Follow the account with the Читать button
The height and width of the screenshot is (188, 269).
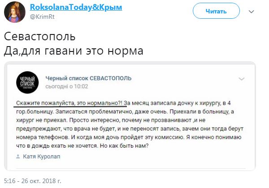[x=216, y=11]
